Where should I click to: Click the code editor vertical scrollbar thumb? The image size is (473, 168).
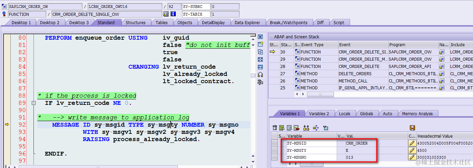(253, 75)
